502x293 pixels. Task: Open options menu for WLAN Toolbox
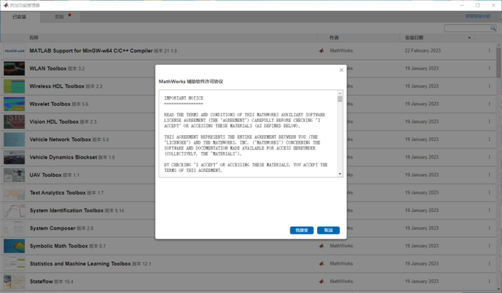pos(490,68)
